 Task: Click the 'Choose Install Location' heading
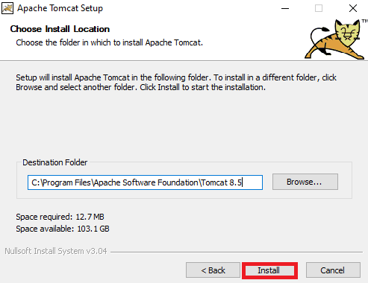pyautogui.click(x=60, y=29)
